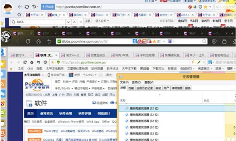The height and width of the screenshot is (141, 236).
Task: Switch to 服务 tab in Task Manager
Action: click(x=188, y=88)
